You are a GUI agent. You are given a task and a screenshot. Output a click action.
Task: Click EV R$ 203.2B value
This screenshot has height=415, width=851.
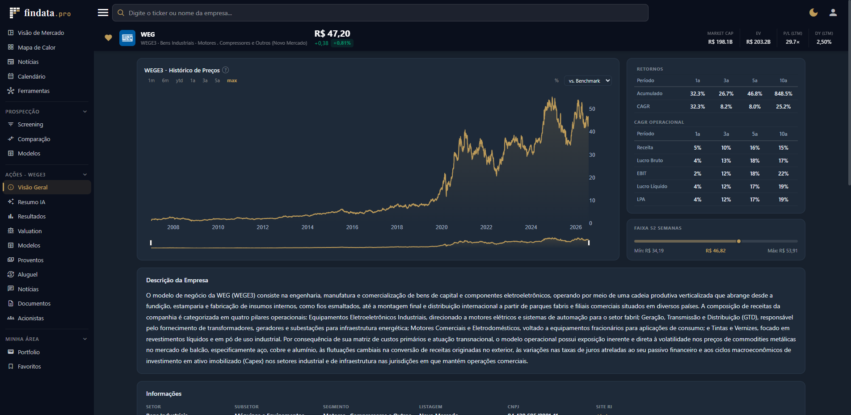[758, 42]
